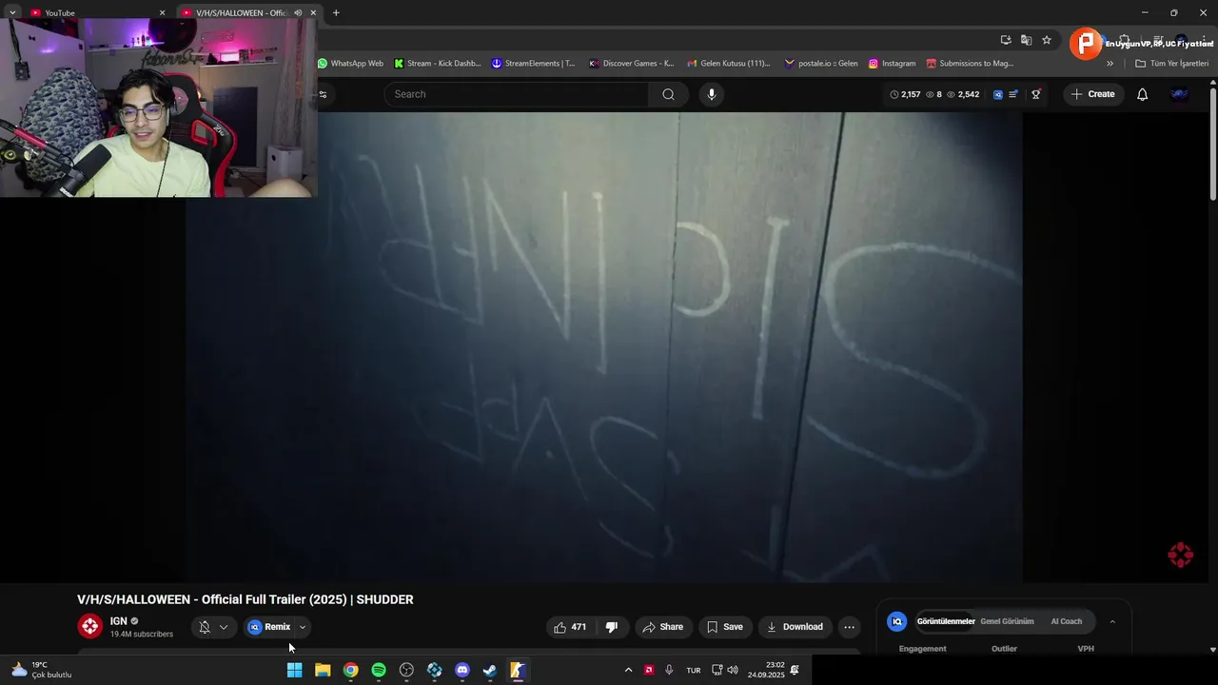
Task: Click the IGN channel name
Action: (x=118, y=621)
